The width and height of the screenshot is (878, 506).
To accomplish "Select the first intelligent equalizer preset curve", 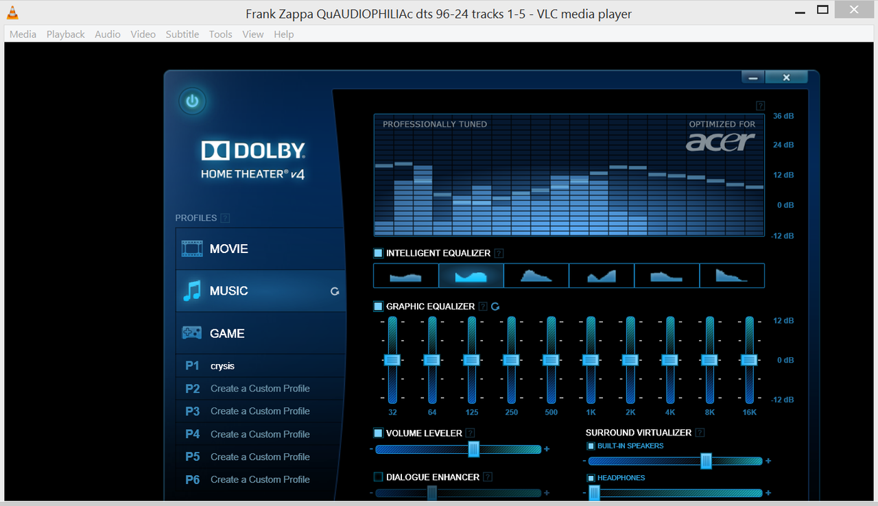I will 405,276.
